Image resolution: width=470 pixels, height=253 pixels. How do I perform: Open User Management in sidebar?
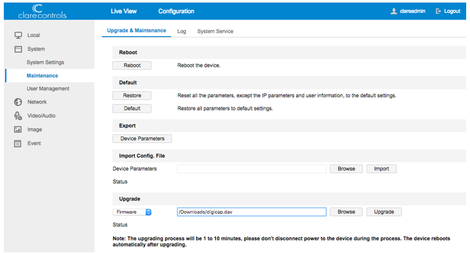click(48, 88)
